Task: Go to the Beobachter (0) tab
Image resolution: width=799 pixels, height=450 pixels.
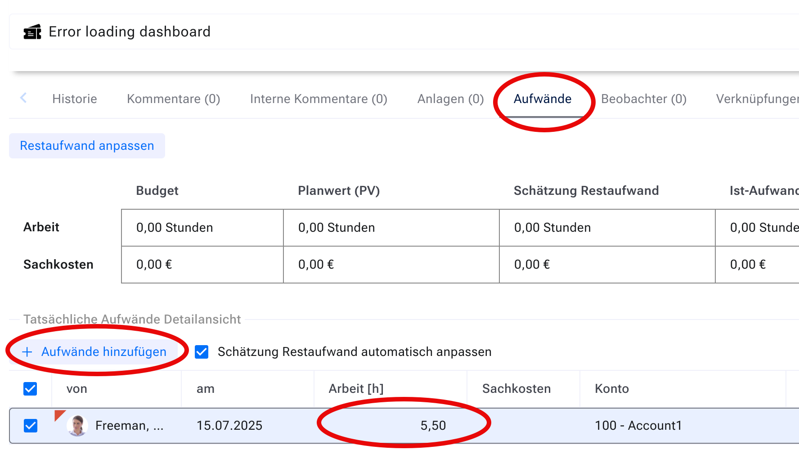Action: (643, 99)
